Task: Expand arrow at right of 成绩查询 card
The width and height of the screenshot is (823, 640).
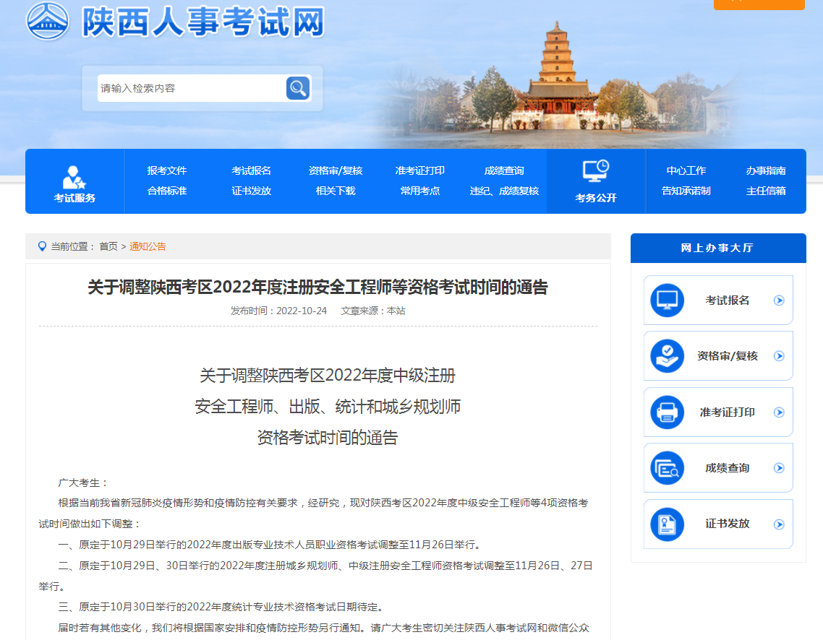Action: coord(779,468)
